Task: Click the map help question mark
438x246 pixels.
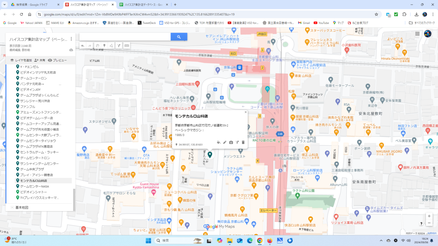Action: point(421,224)
